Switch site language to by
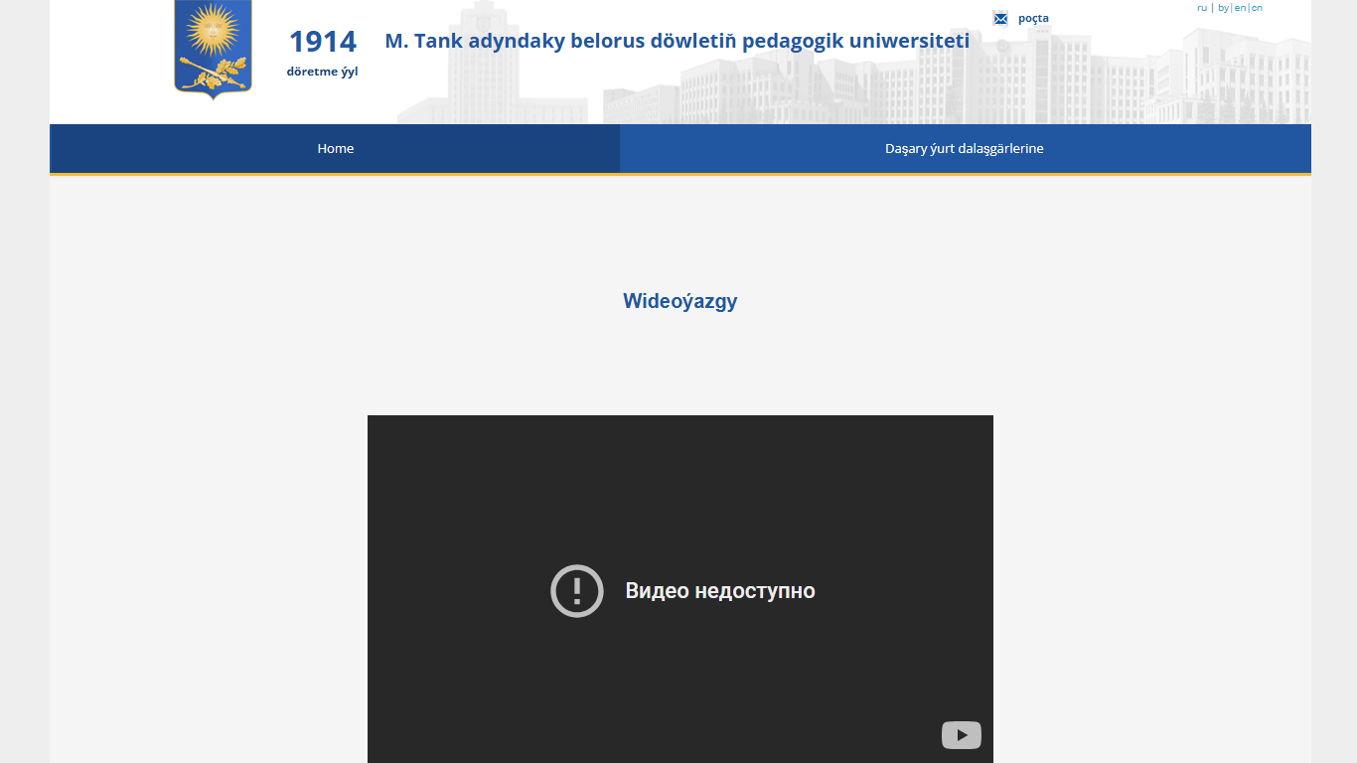Screen dimensions: 1357x763 click(1223, 8)
